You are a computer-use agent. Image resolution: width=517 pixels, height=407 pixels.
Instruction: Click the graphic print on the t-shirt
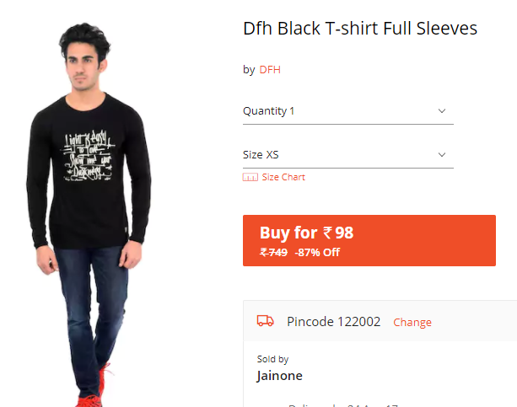88,156
